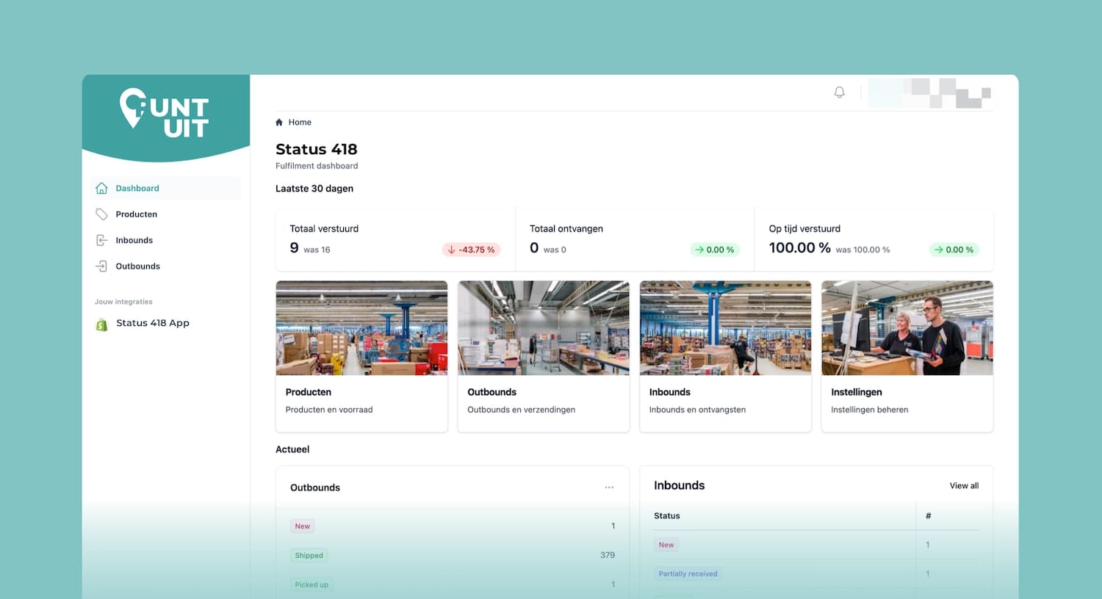The height and width of the screenshot is (599, 1102).
Task: Click the Producten tag icon in the sidebar
Action: click(x=101, y=214)
